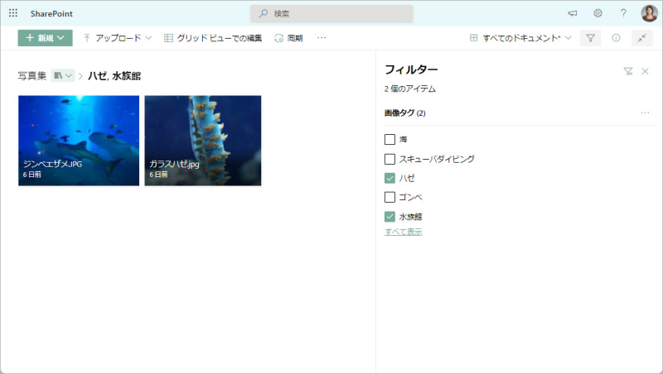This screenshot has width=663, height=374.
Task: Open the toolbar more options ellipsis
Action: [322, 38]
